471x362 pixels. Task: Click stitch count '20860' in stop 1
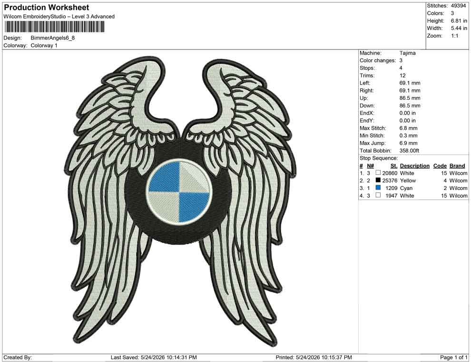coord(390,173)
